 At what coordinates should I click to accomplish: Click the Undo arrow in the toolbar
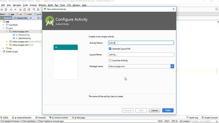(x=11, y=10)
